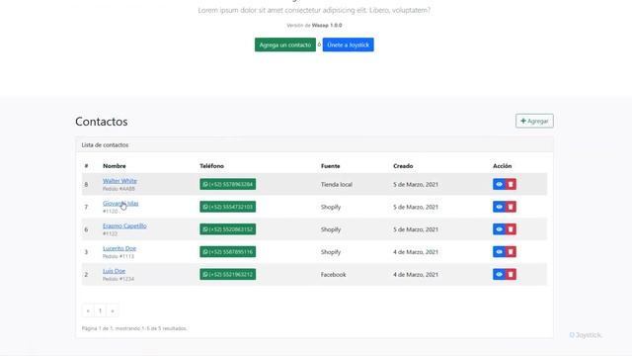Click the Acción column header

click(x=503, y=166)
